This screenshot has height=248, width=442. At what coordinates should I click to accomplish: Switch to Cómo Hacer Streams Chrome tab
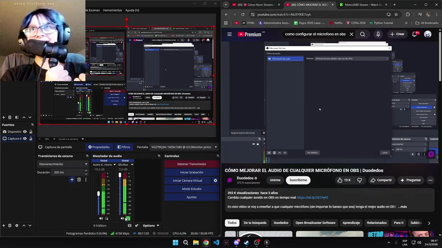coord(256,5)
